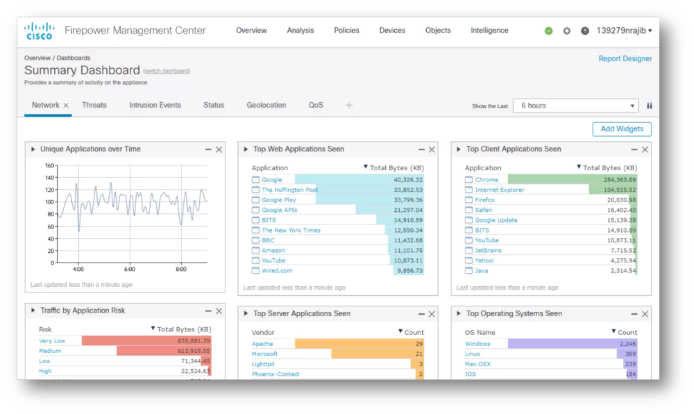The height and width of the screenshot is (414, 694).
Task: Switch to the Threats tab
Action: pyautogui.click(x=94, y=106)
